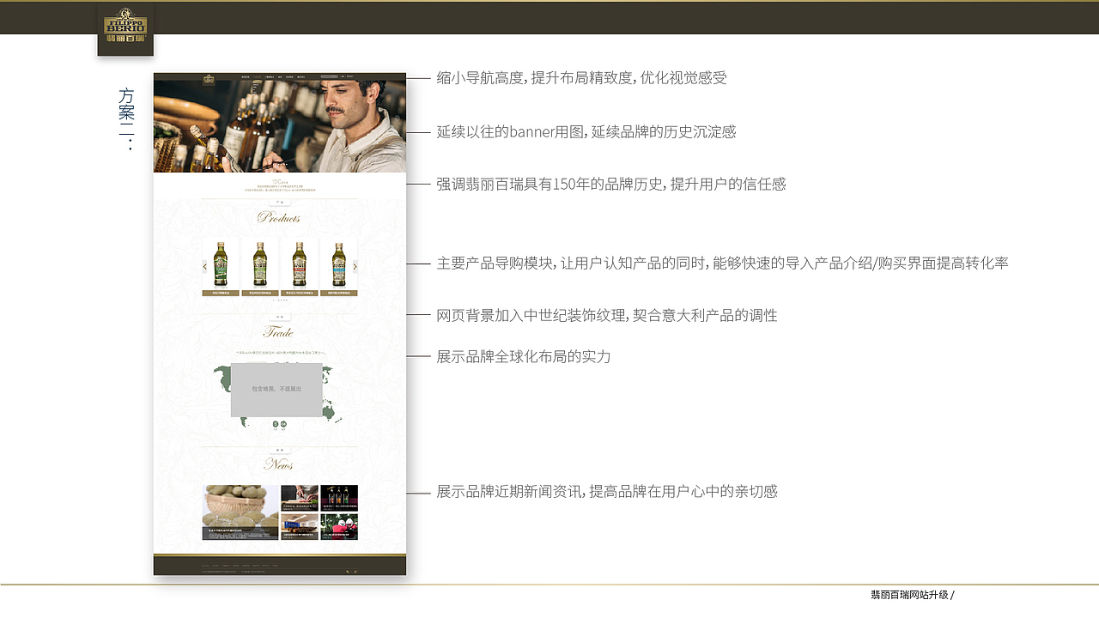This screenshot has height=618, width=1099.
Task: Click the small logo inside the website mockup
Action: click(209, 80)
